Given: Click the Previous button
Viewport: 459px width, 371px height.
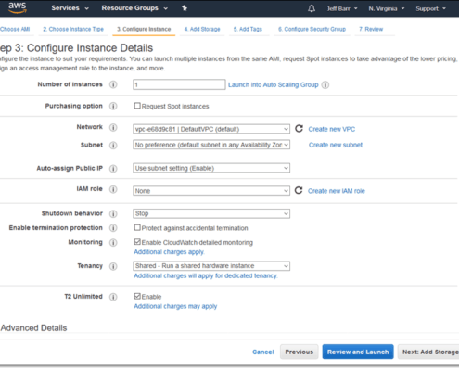Looking at the screenshot, I should coord(299,352).
